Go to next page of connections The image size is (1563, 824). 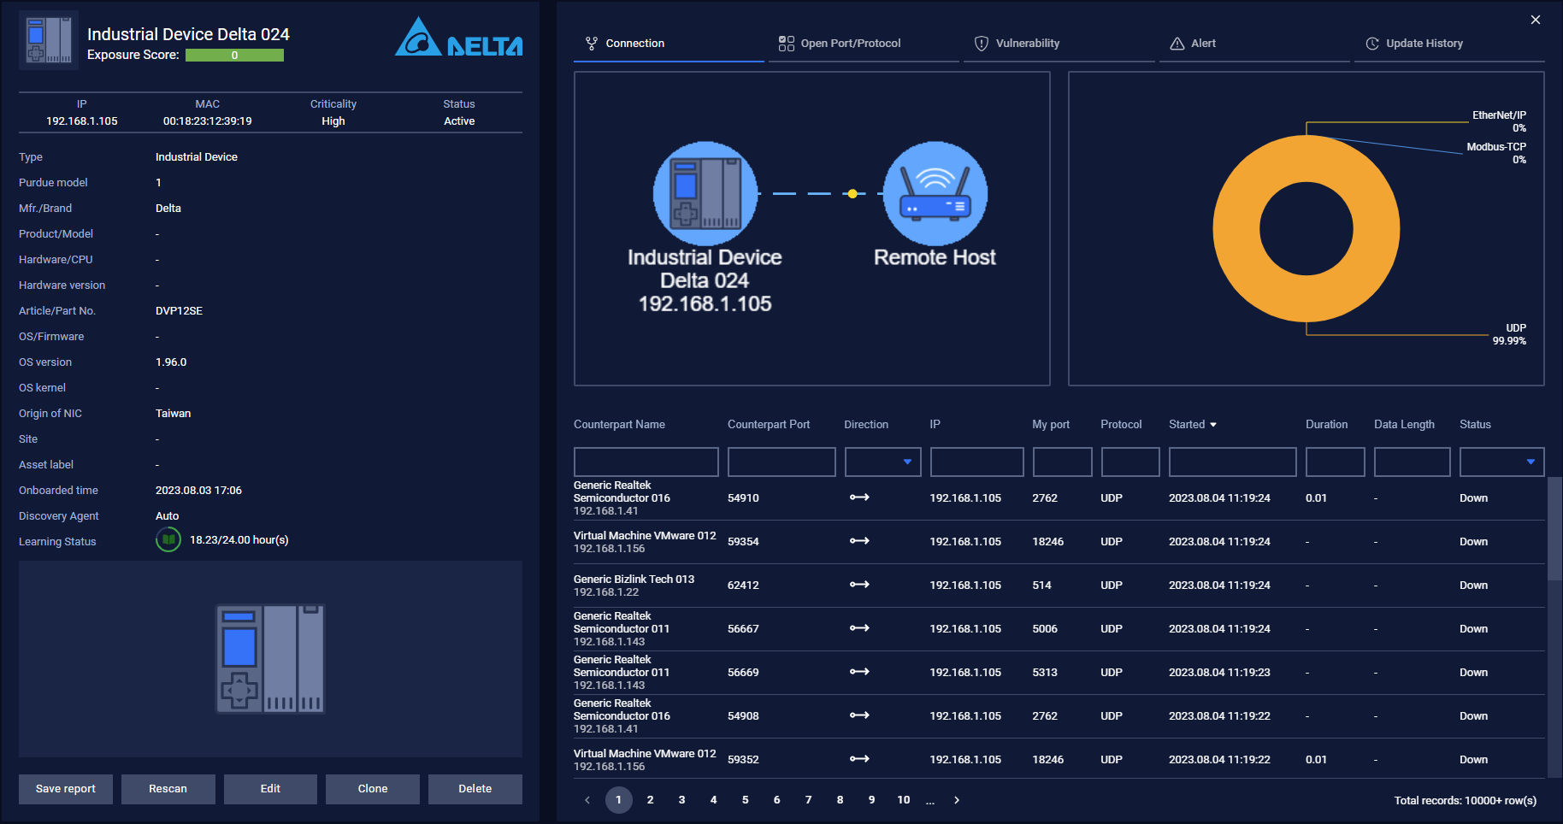[x=957, y=800]
